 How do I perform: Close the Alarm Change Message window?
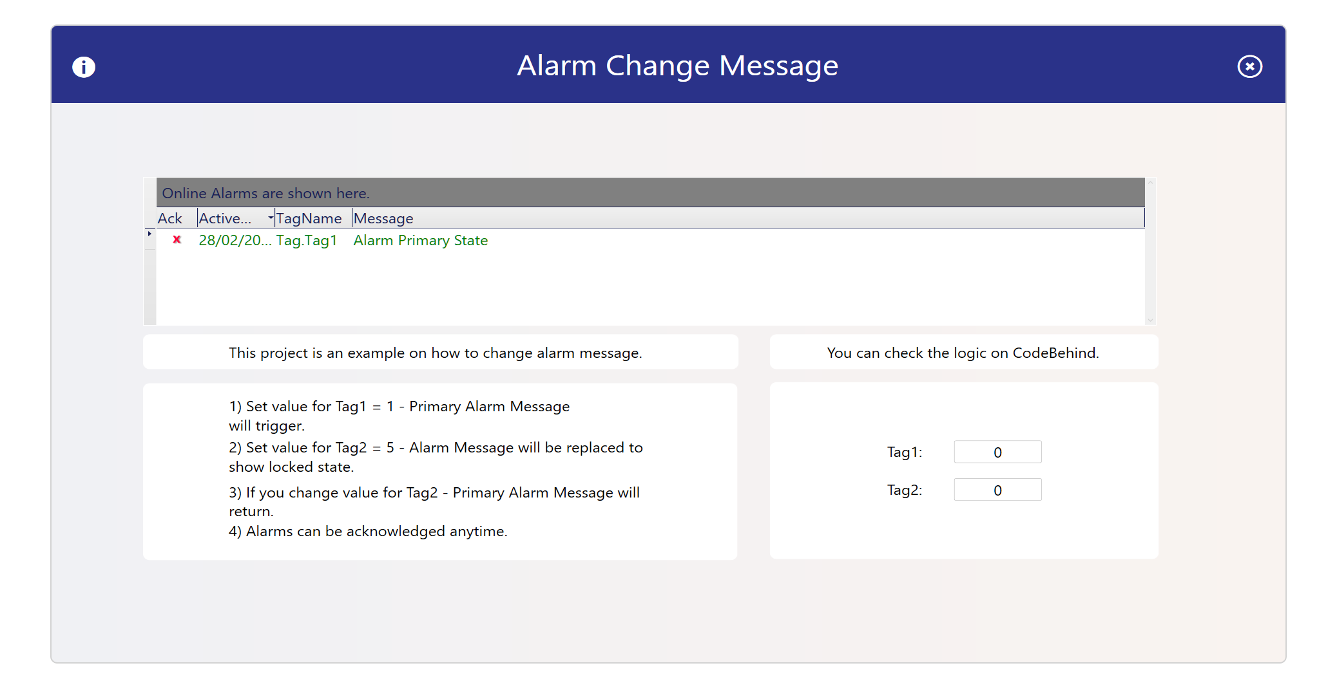coord(1249,66)
